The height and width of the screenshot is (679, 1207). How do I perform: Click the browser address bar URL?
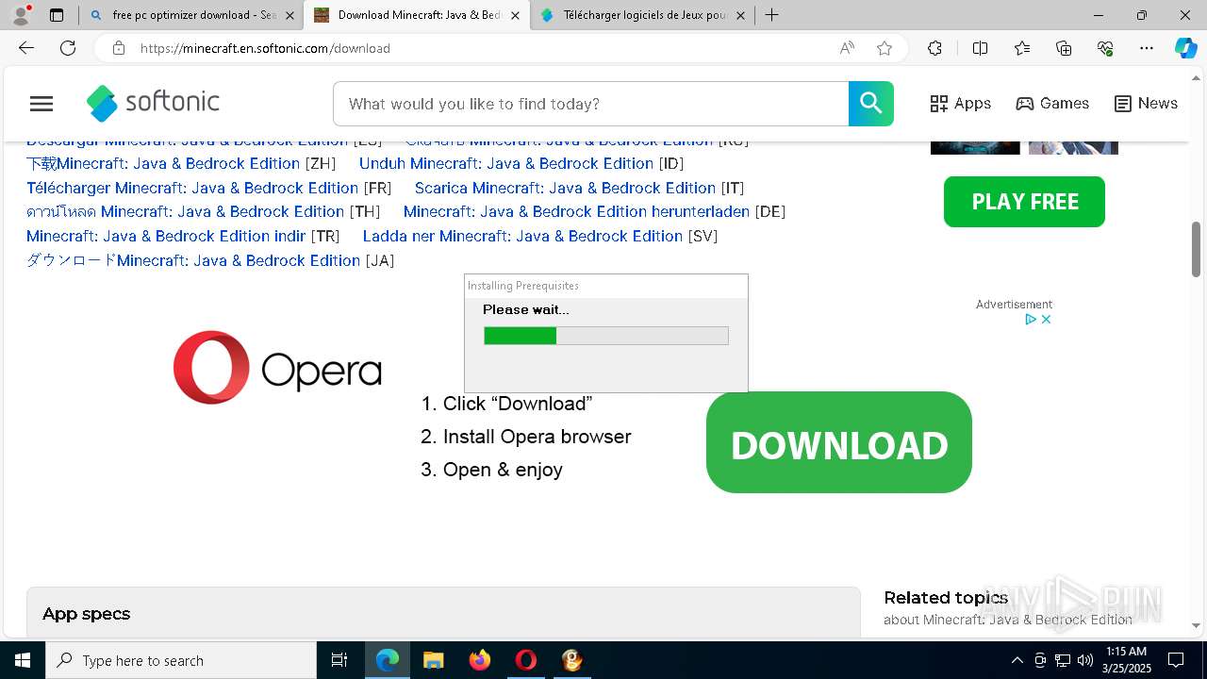coord(265,48)
